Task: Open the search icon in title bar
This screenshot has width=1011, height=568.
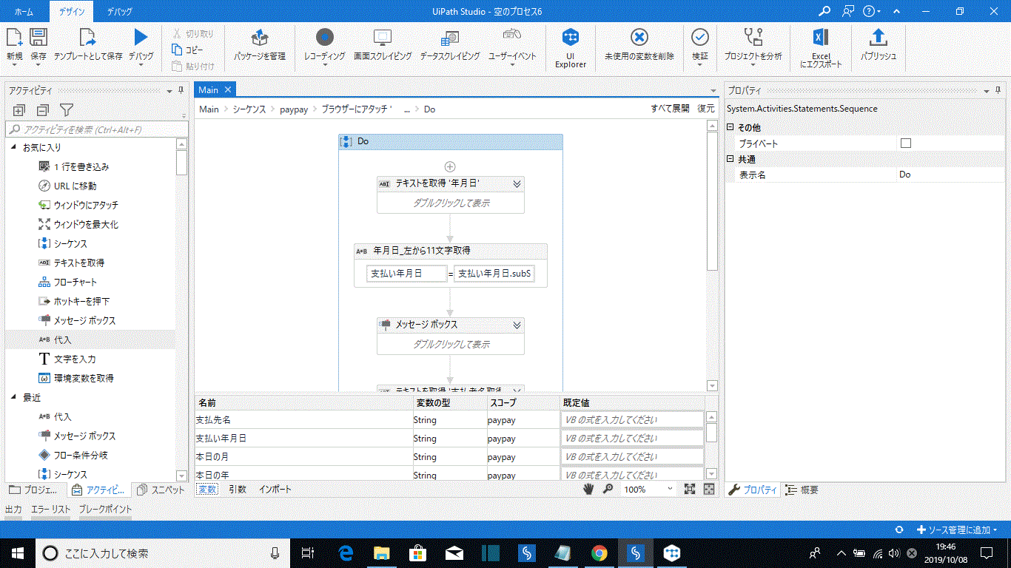Action: [825, 11]
